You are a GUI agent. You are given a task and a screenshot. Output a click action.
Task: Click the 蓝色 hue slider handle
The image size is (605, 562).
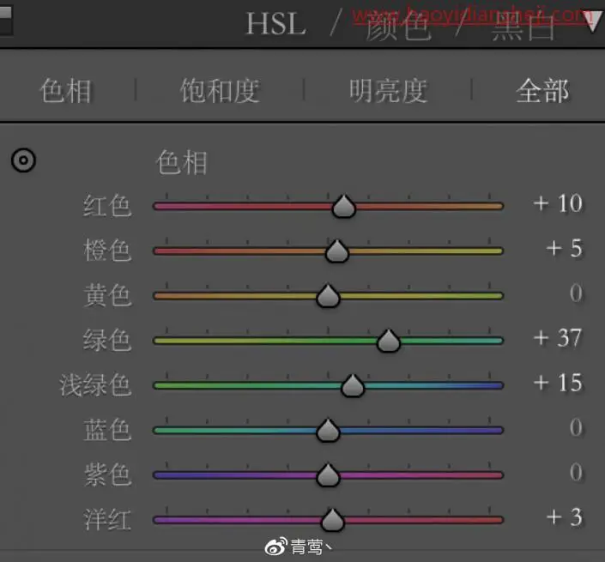pyautogui.click(x=328, y=430)
